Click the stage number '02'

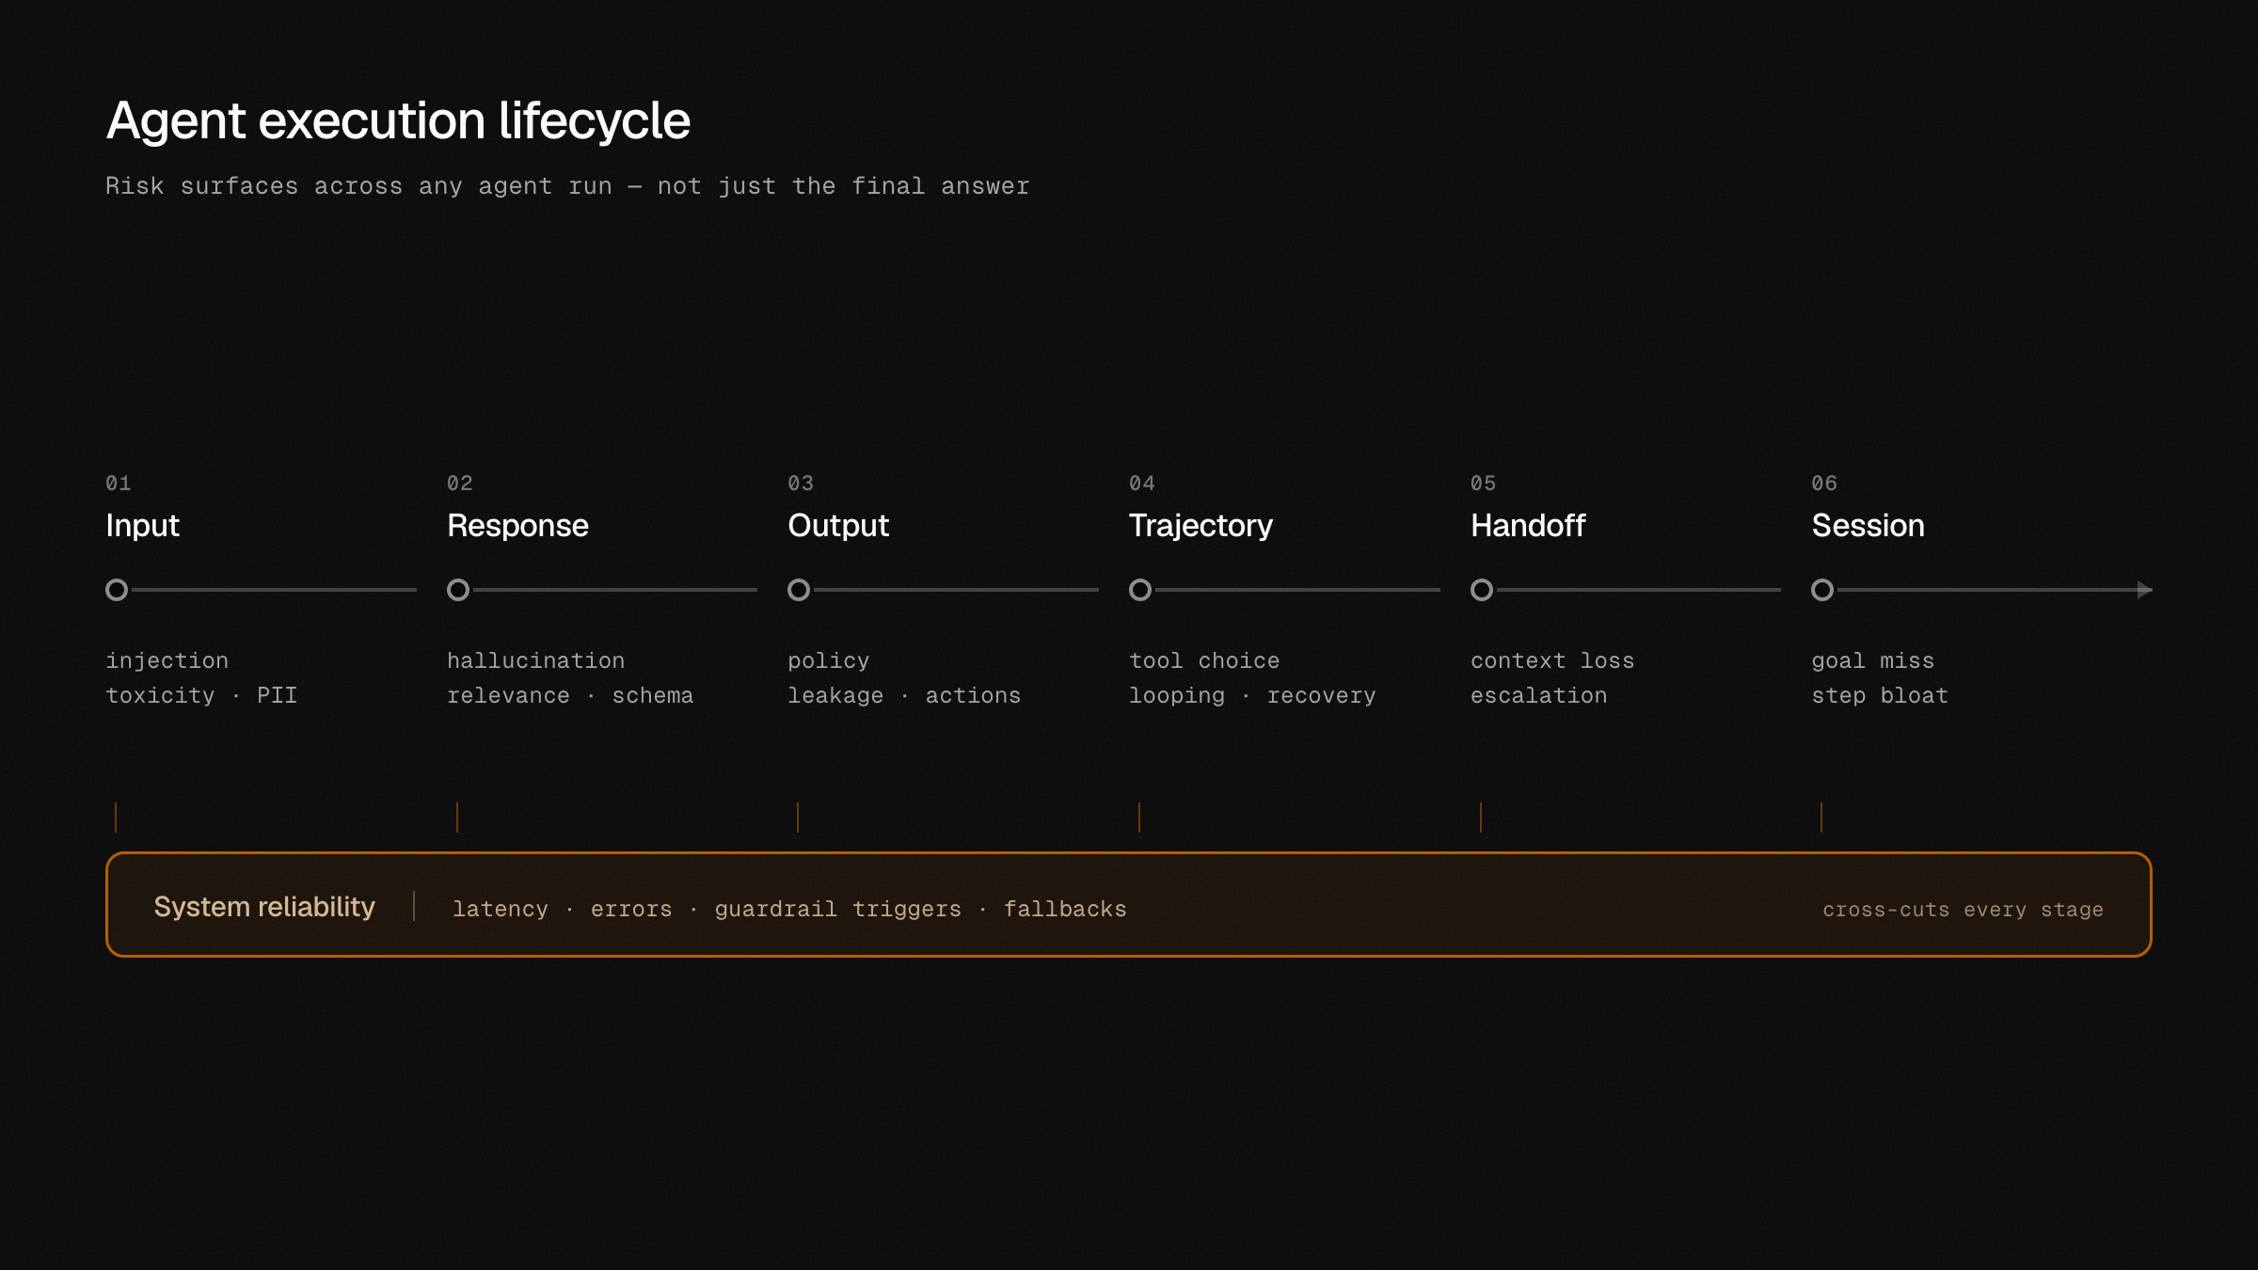460,484
